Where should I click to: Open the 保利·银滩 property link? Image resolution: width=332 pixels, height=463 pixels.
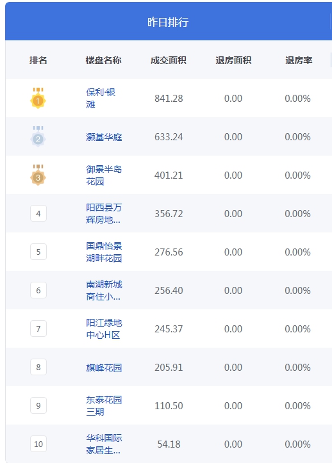tap(101, 98)
